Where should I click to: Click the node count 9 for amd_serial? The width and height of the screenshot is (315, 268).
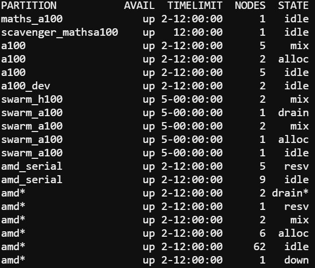pyautogui.click(x=262, y=180)
